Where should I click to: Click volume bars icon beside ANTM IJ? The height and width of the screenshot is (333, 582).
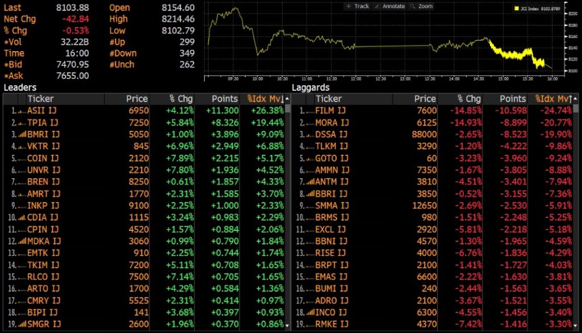click(310, 182)
